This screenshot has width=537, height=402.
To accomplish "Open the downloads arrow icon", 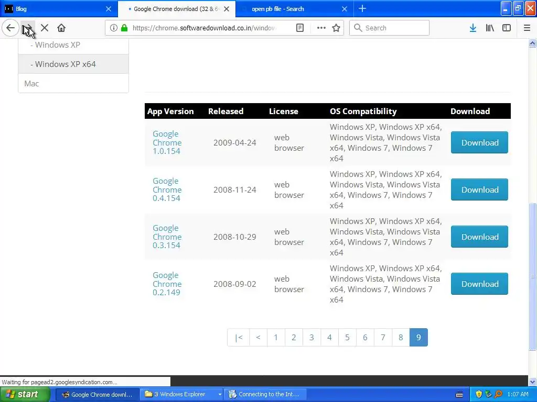I will point(473,28).
